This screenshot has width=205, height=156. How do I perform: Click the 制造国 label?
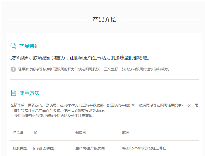(x=80, y=133)
